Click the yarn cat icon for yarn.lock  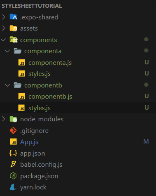[13, 187]
